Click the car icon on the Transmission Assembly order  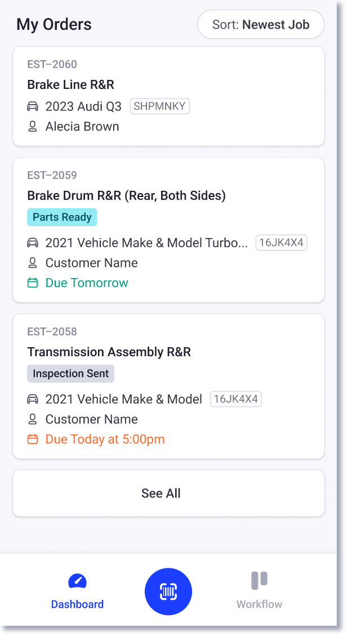click(33, 399)
